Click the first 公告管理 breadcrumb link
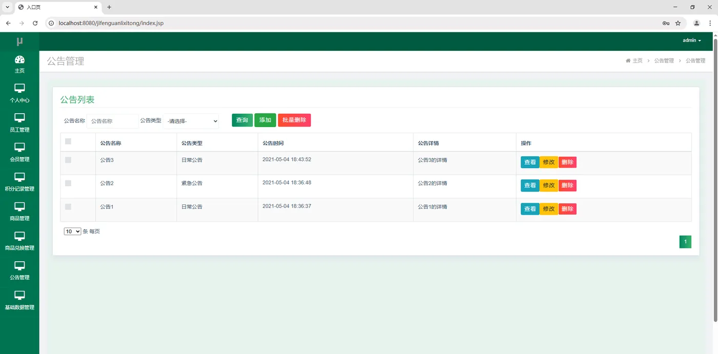The height and width of the screenshot is (354, 718). coord(664,60)
